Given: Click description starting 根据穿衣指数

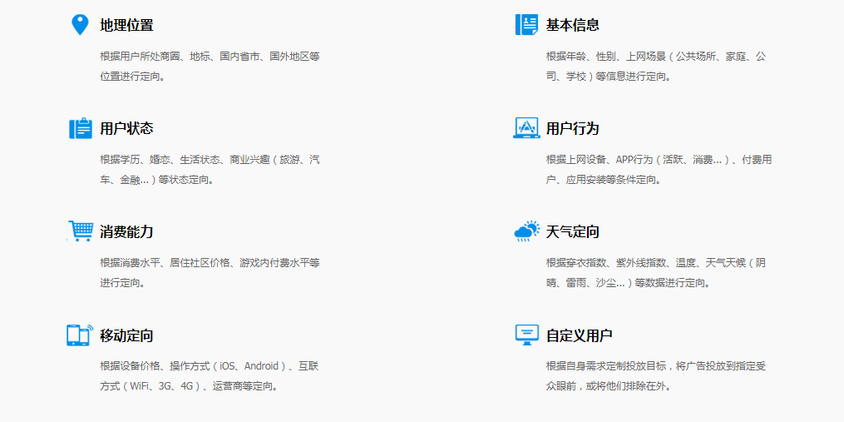Looking at the screenshot, I should (656, 273).
